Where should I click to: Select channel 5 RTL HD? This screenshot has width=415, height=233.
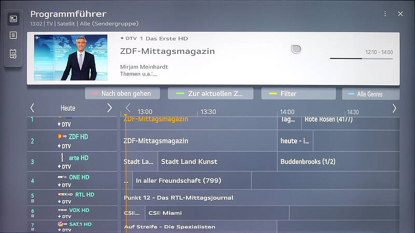click(x=72, y=198)
